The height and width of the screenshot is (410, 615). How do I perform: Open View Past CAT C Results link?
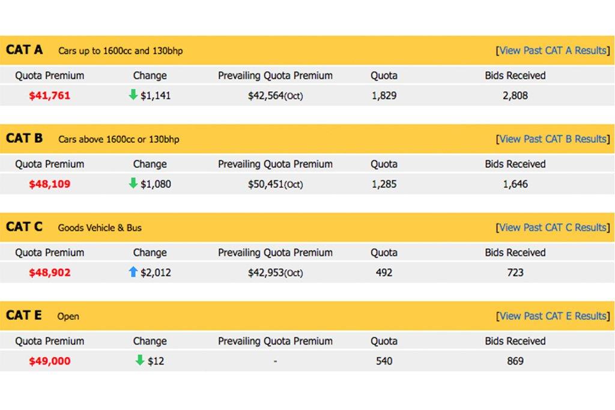[553, 228]
